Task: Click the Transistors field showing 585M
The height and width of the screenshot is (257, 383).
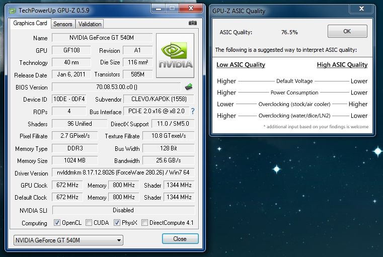Action: (137, 74)
